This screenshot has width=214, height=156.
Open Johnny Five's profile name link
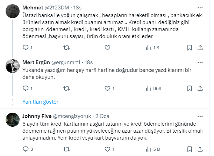coord(36,116)
